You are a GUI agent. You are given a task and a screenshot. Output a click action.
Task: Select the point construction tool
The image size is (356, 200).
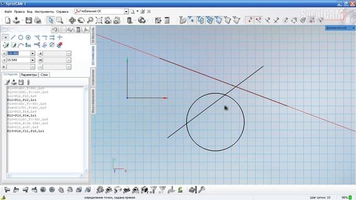coord(6,37)
